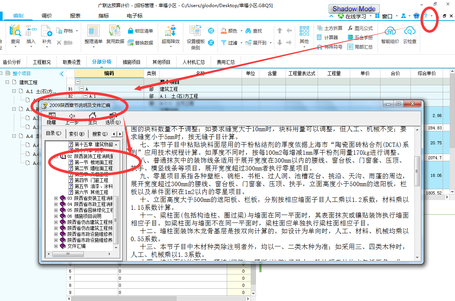Select the 费用汇总 tab

(226, 62)
